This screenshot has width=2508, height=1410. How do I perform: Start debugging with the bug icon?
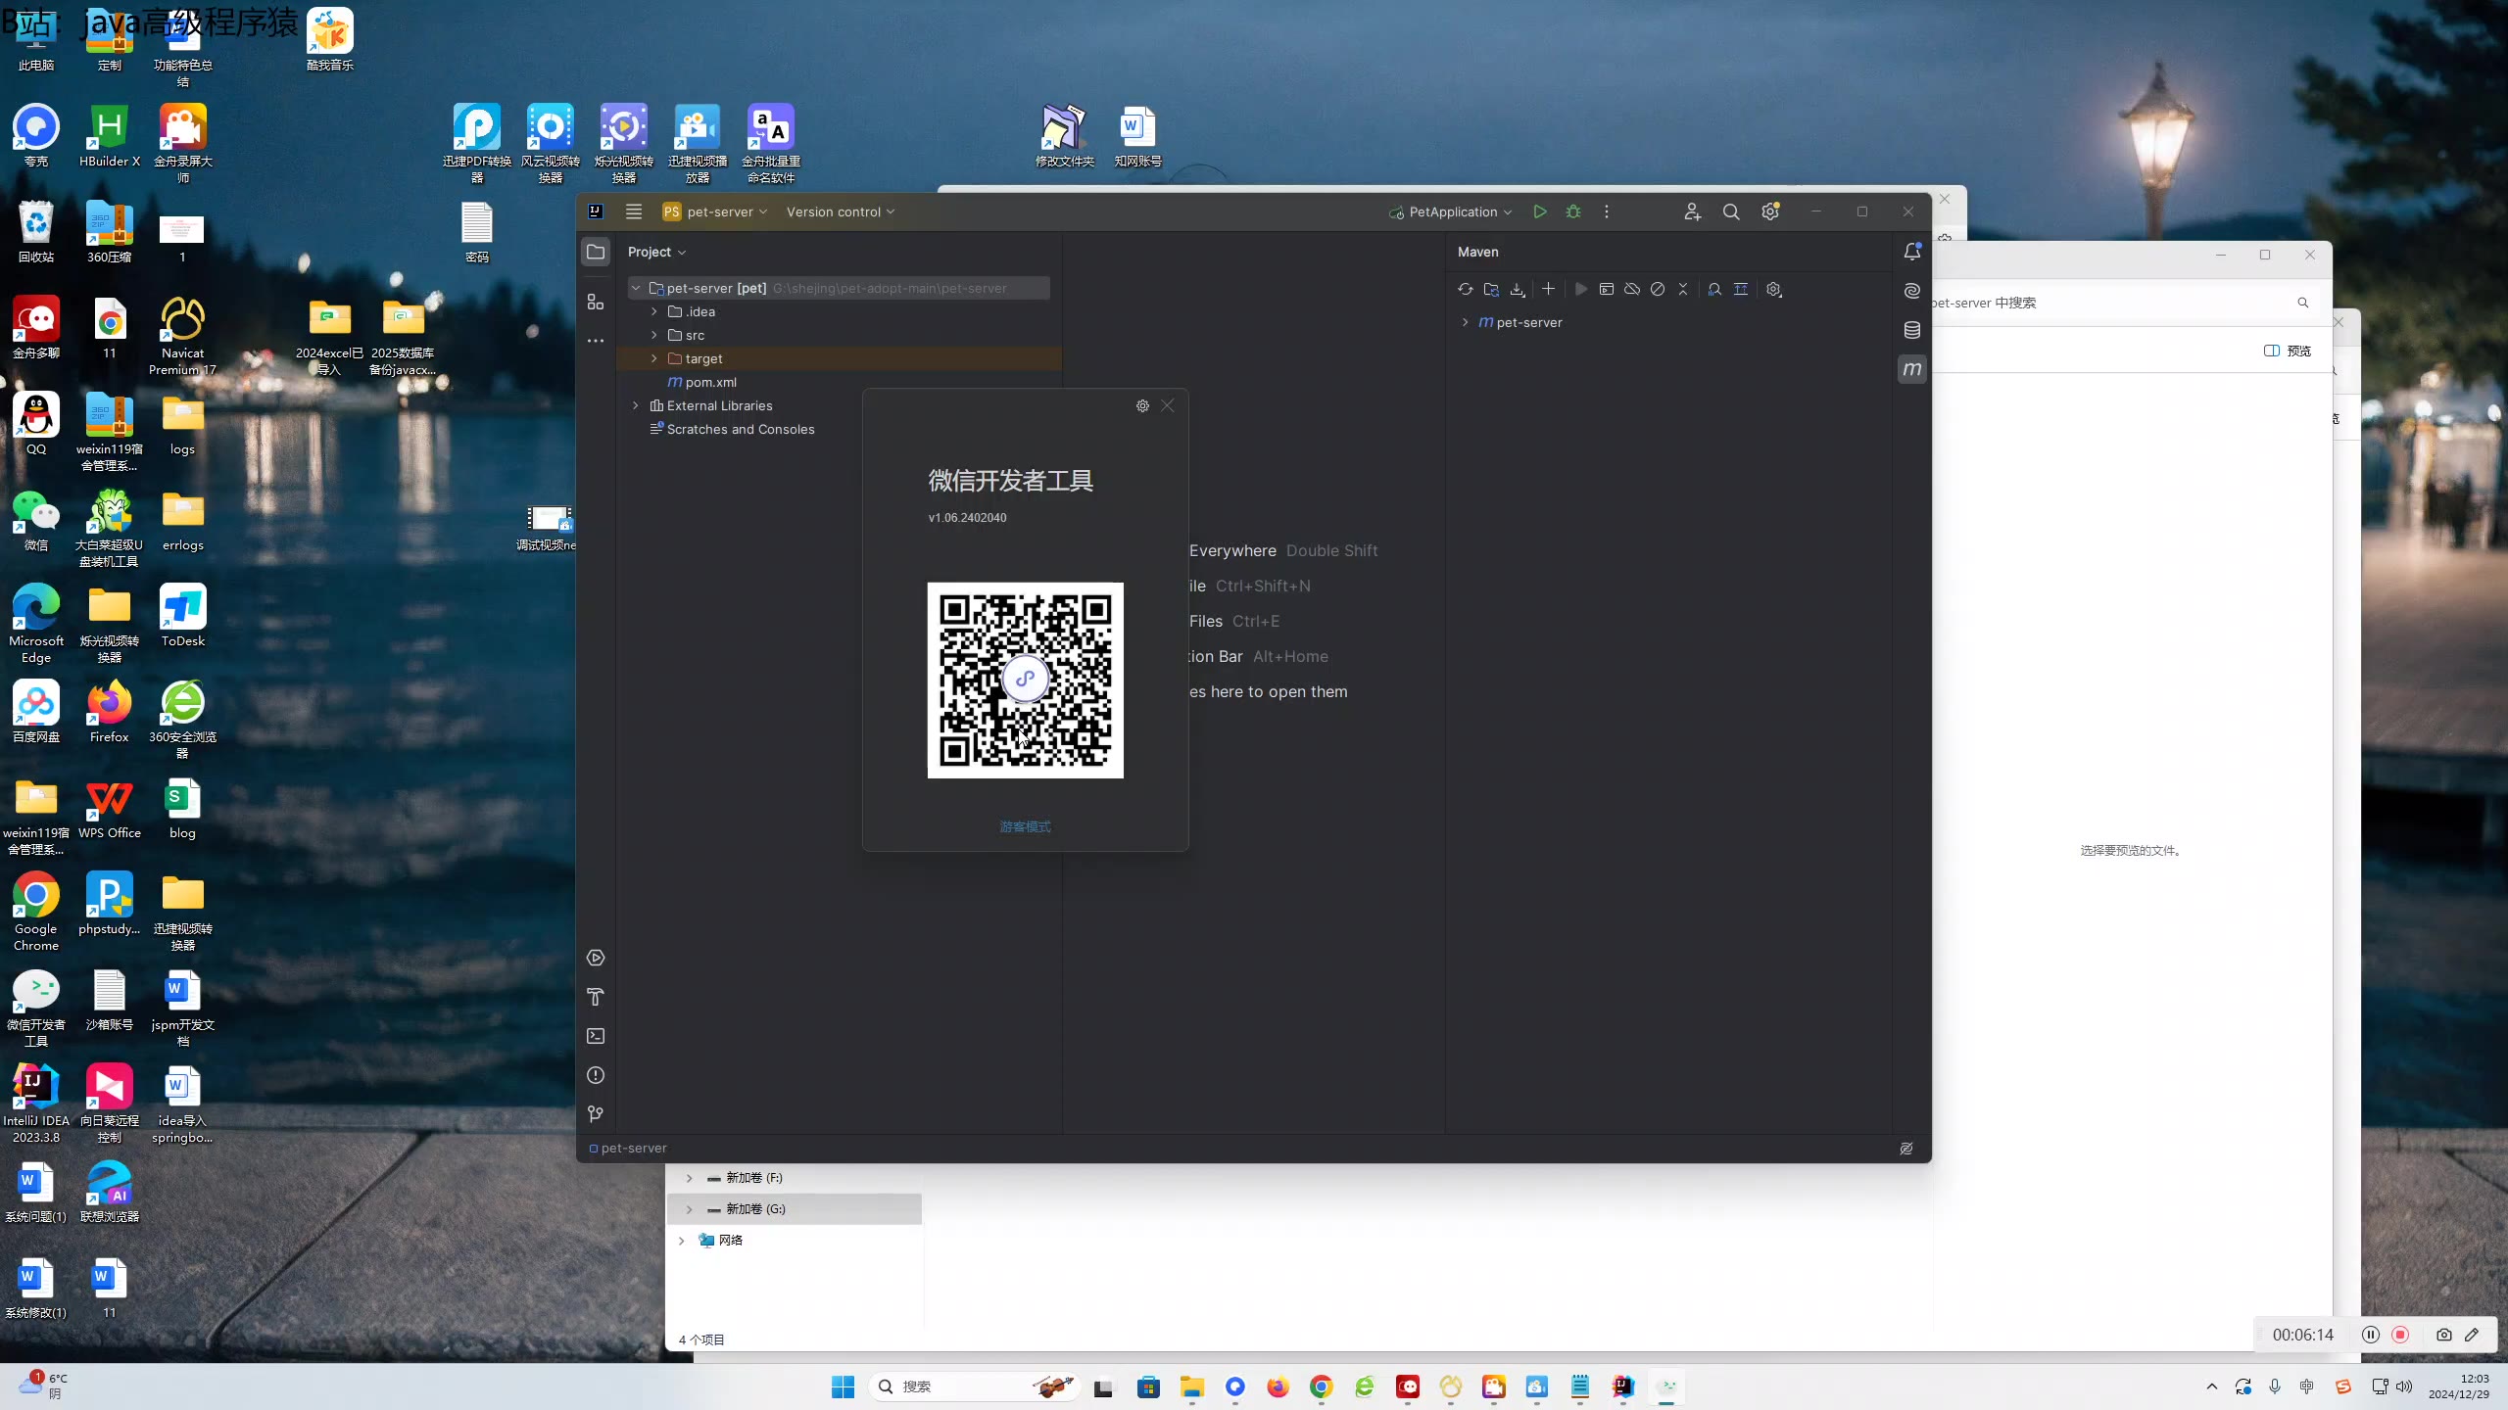click(x=1573, y=211)
